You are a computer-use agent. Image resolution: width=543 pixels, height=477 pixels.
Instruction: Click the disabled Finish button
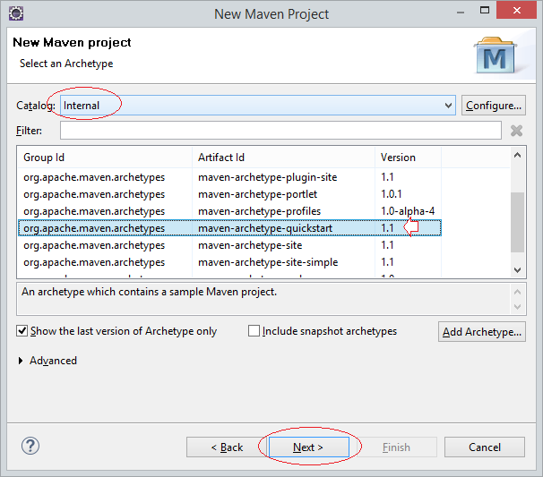[397, 447]
